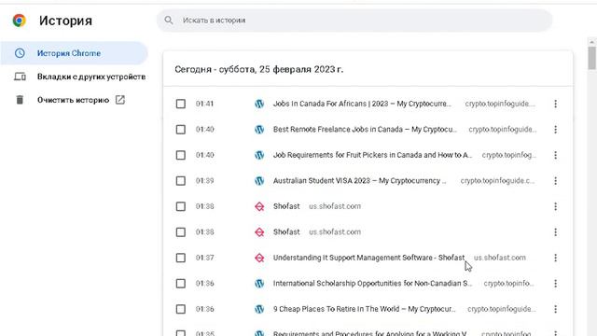Open more actions for Best Remote Freelance Jobs entry

pos(556,130)
